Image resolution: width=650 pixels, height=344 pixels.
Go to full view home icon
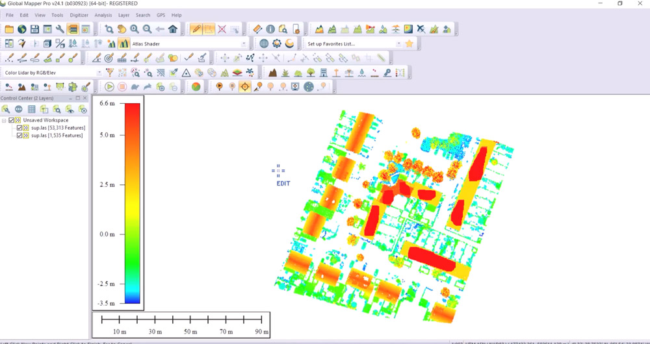click(x=173, y=29)
